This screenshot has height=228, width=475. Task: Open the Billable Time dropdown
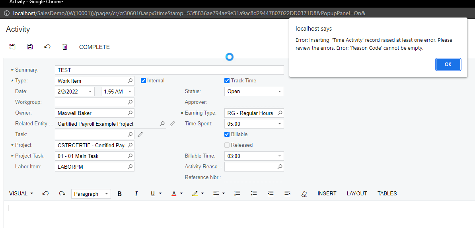click(280, 156)
